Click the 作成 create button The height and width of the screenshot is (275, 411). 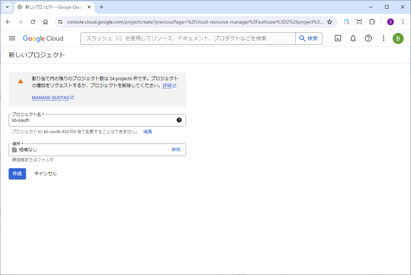tap(17, 173)
